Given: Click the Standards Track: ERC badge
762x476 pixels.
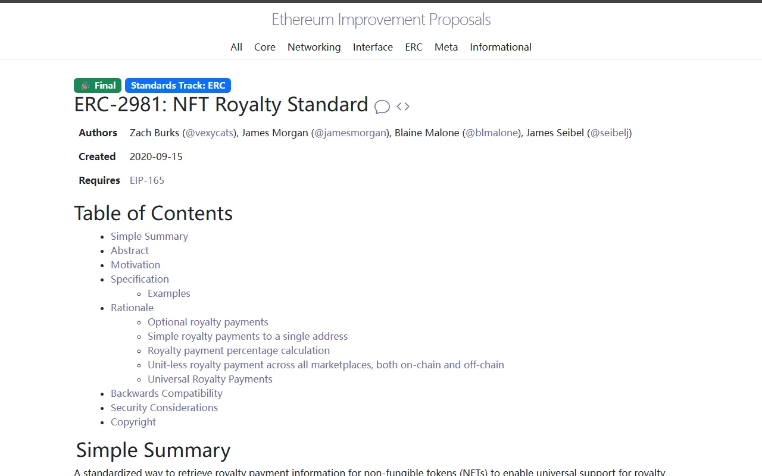Looking at the screenshot, I should [178, 85].
